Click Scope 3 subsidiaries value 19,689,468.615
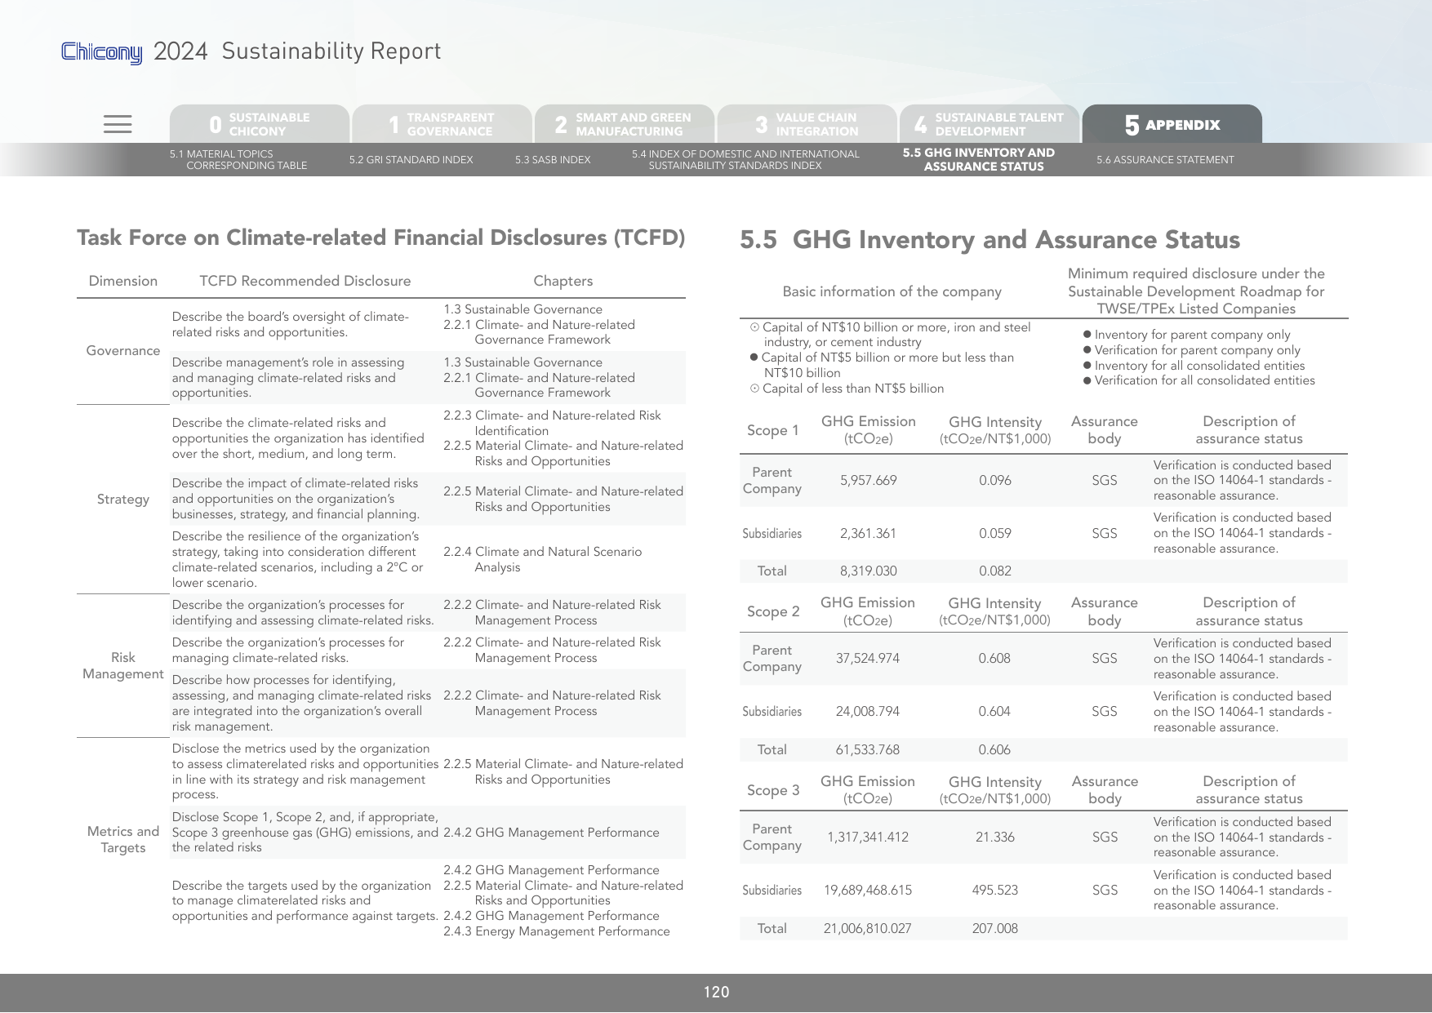Screen dimensions: 1432x1013 pyautogui.click(x=867, y=891)
